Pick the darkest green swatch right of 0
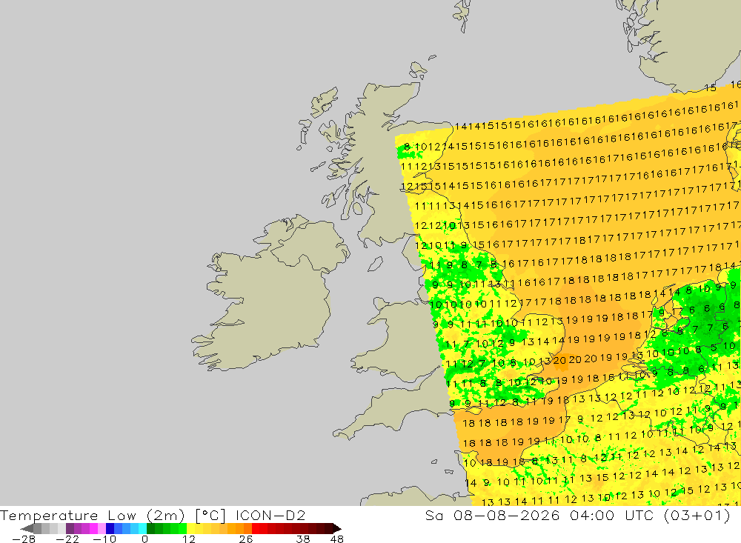 [x=150, y=528]
